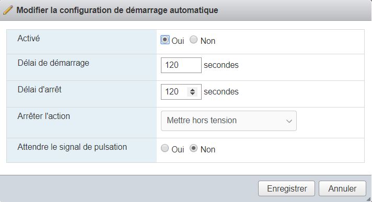Click the pencil icon in the dialog title

click(8, 10)
